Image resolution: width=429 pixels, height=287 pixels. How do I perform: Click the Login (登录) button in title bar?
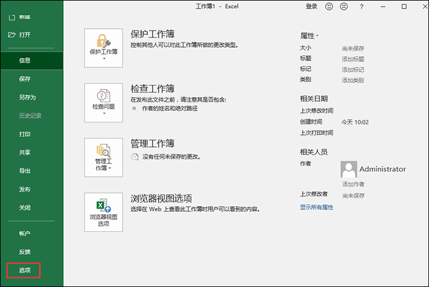(x=311, y=6)
